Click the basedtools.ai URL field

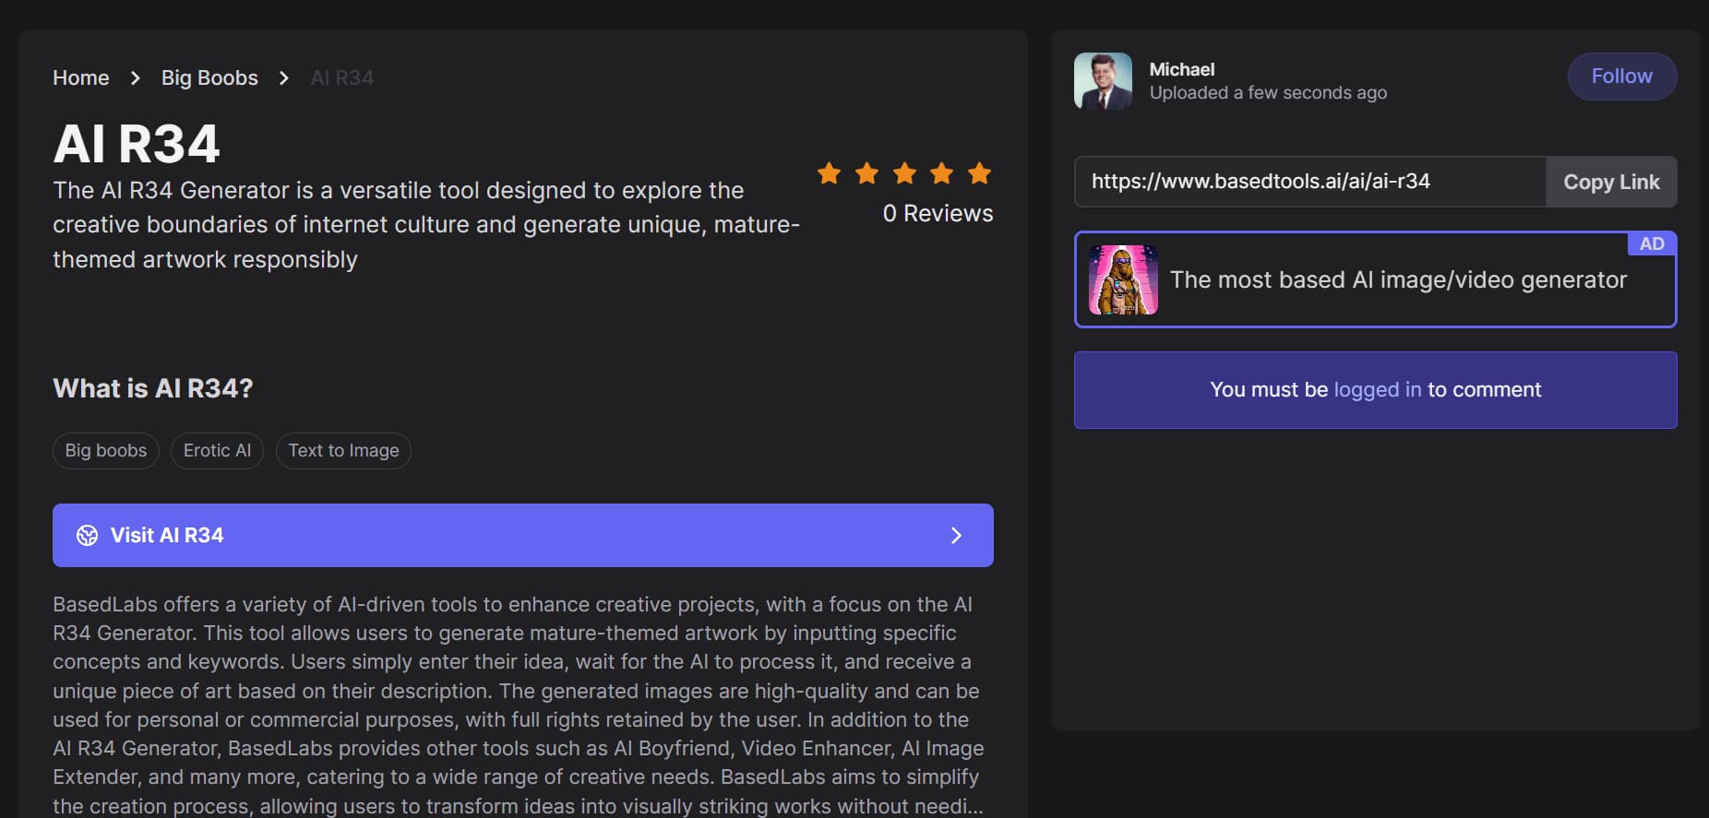pos(1310,182)
